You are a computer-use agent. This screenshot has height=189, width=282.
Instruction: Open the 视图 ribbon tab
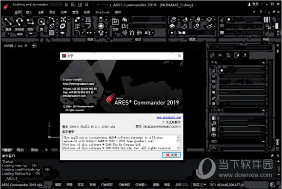tap(87, 12)
